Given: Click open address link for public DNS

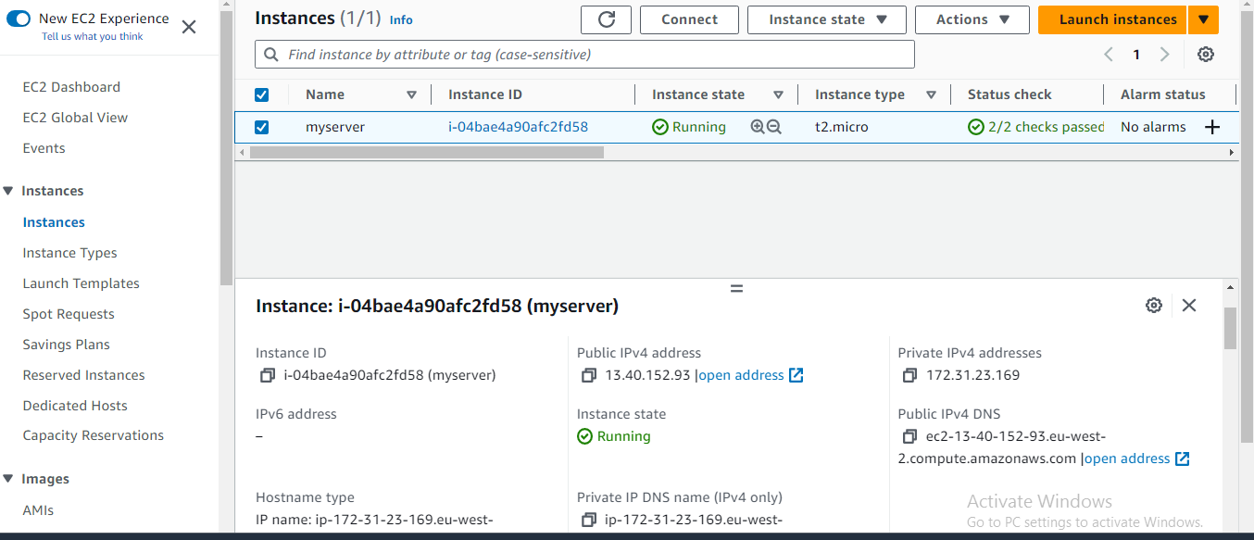Looking at the screenshot, I should (1127, 458).
